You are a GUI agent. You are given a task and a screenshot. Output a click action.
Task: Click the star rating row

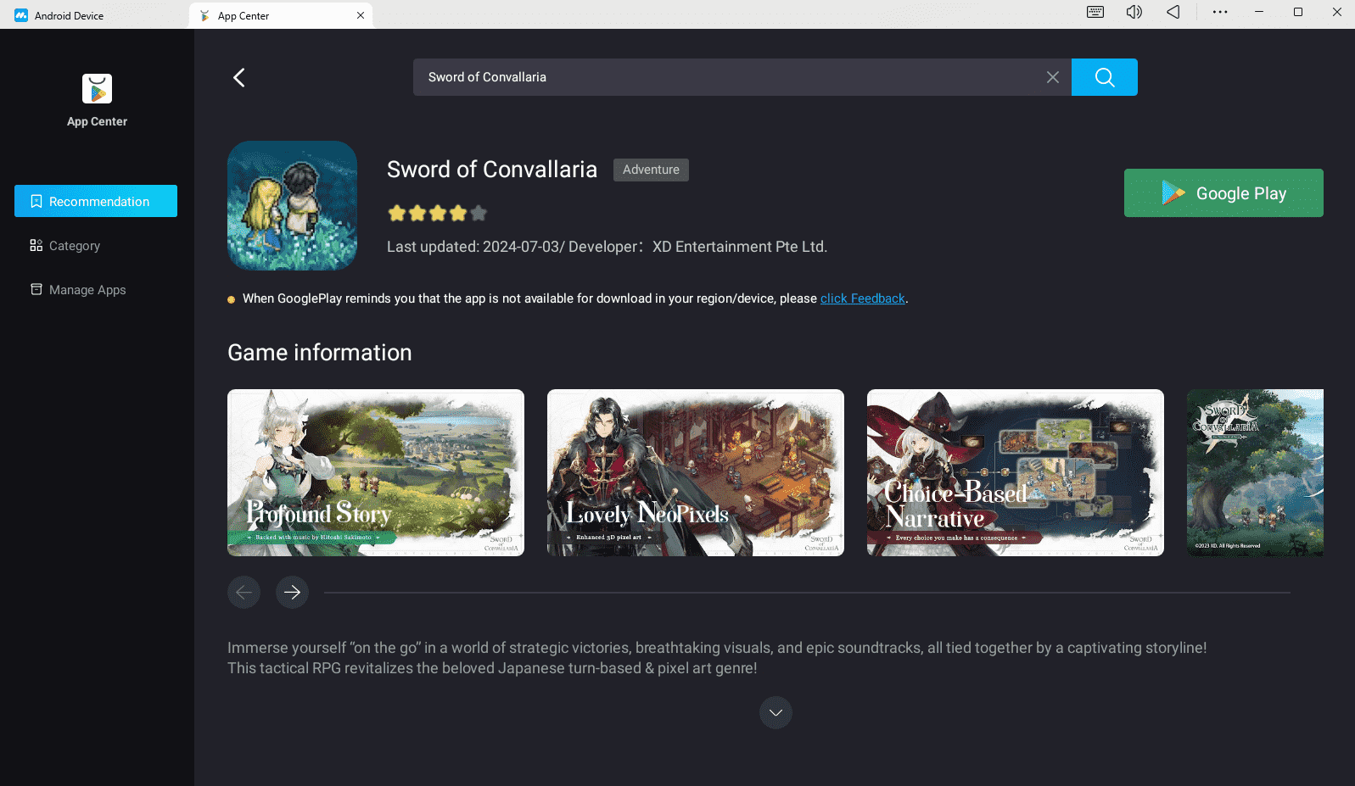437,213
